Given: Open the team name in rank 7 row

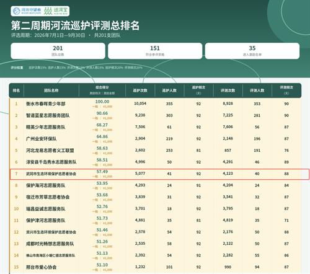Looking at the screenshot, I should tap(51, 174).
